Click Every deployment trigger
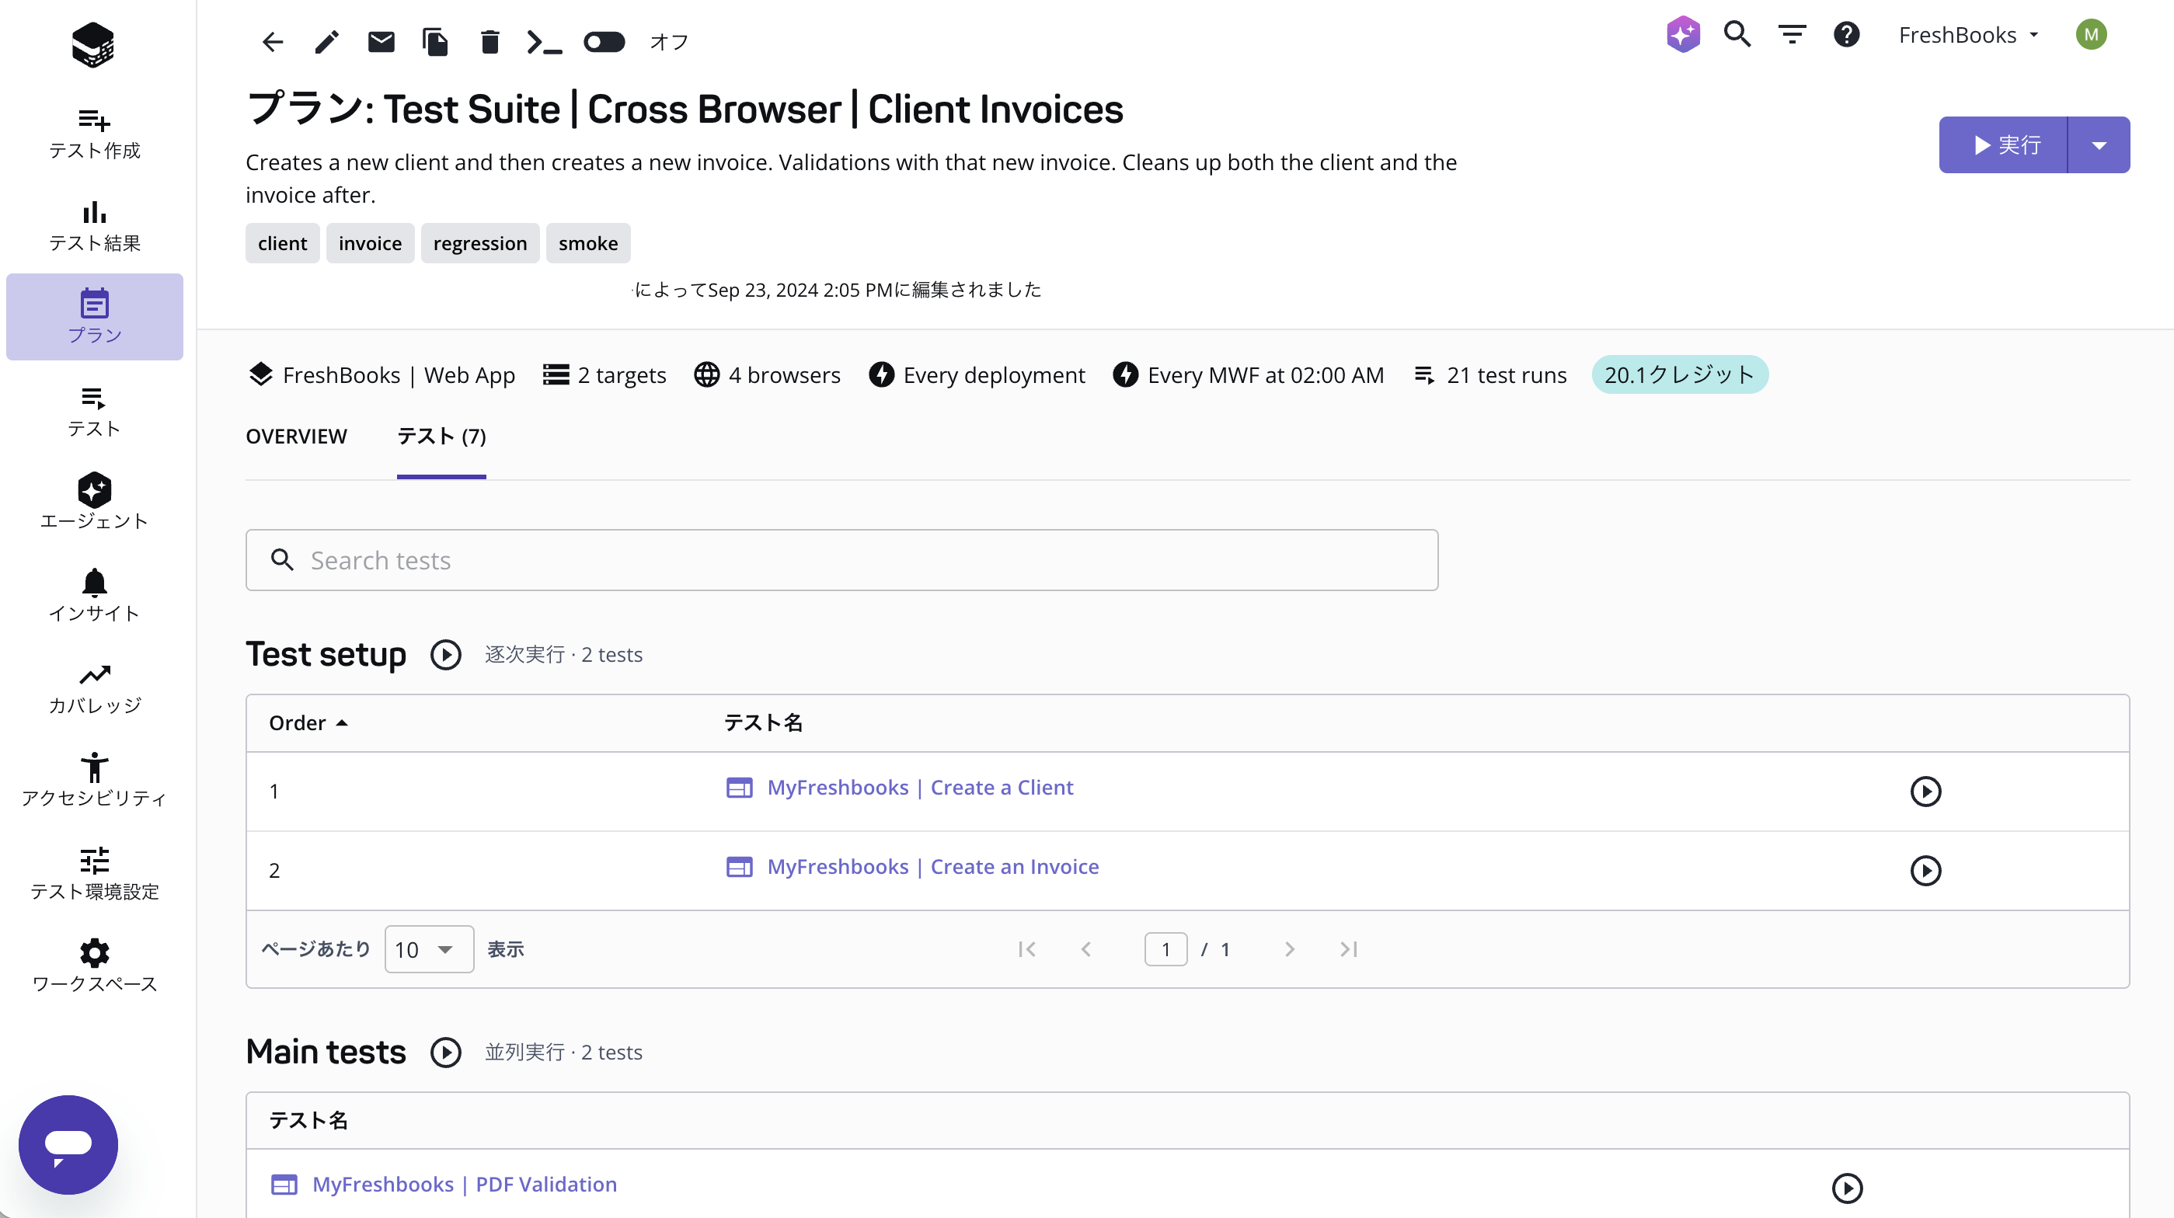 pyautogui.click(x=977, y=374)
